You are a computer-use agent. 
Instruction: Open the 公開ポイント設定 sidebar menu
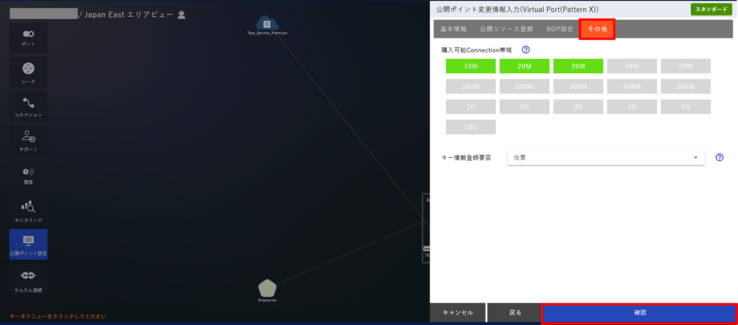[28, 244]
